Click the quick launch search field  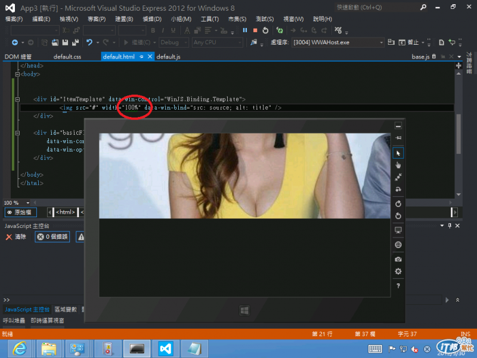377,7
